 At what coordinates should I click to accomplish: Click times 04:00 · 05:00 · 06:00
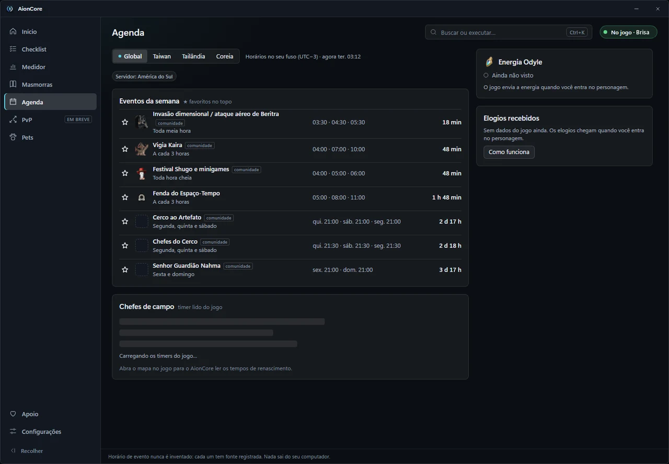[339, 173]
